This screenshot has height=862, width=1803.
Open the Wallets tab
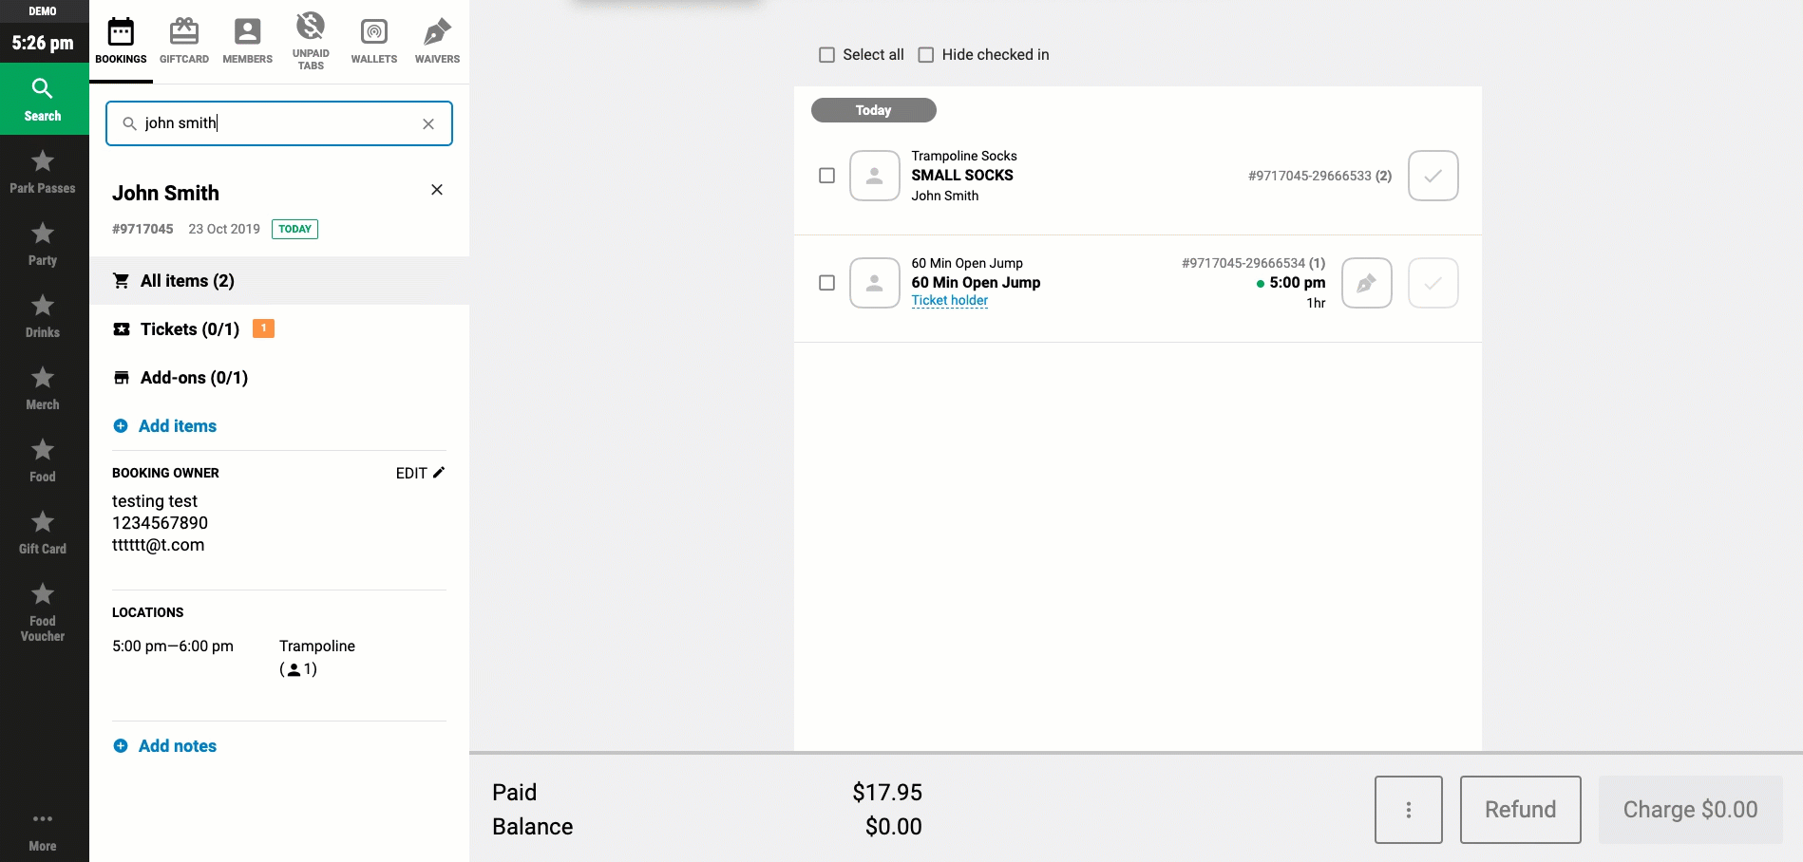(374, 41)
